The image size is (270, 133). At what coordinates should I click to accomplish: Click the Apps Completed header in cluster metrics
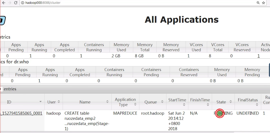pos(65,47)
